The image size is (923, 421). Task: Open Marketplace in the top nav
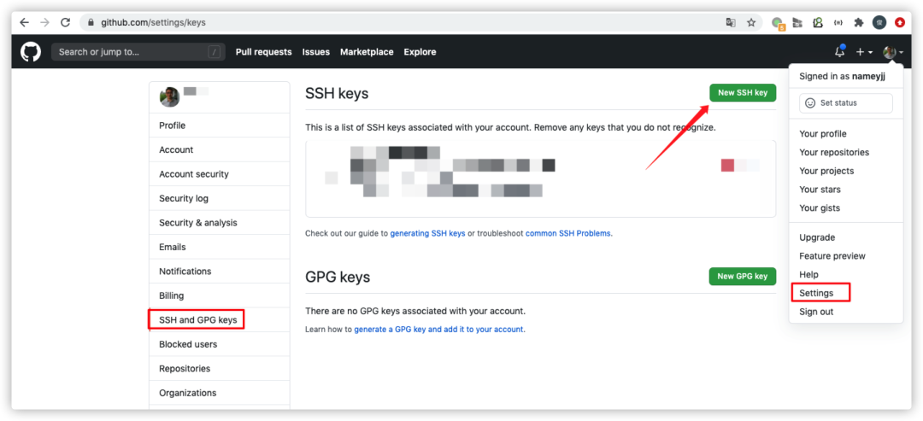[367, 52]
